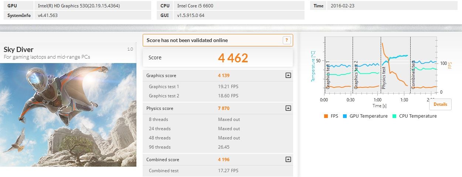The height and width of the screenshot is (177, 462).
Task: Click the Sky Diver preview image
Action: [x=68, y=115]
